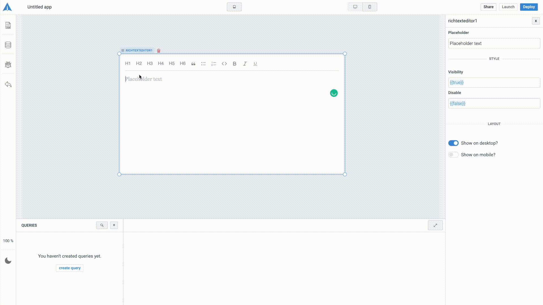This screenshot has width=543, height=305.
Task: Expand the query panel with arrows icon
Action: (435, 225)
